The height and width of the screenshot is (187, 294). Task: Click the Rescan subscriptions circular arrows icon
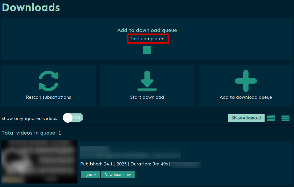click(48, 81)
